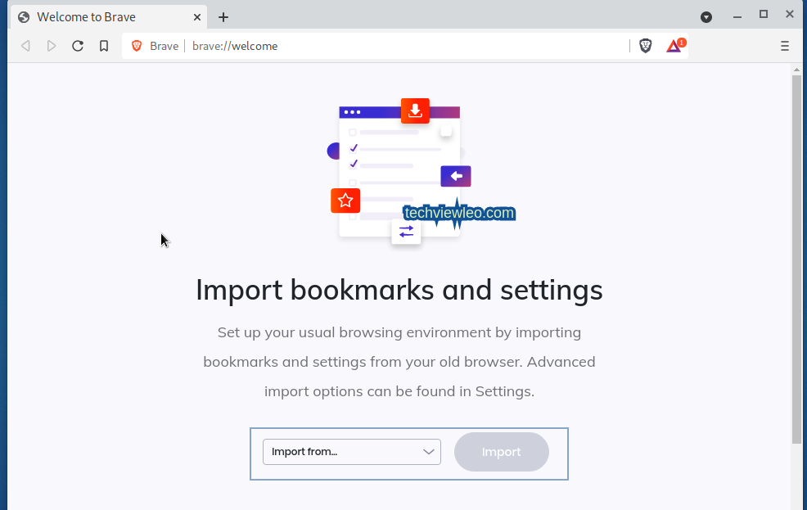Click the Import bookmarks and settings heading
The width and height of the screenshot is (807, 510).
pyautogui.click(x=399, y=290)
